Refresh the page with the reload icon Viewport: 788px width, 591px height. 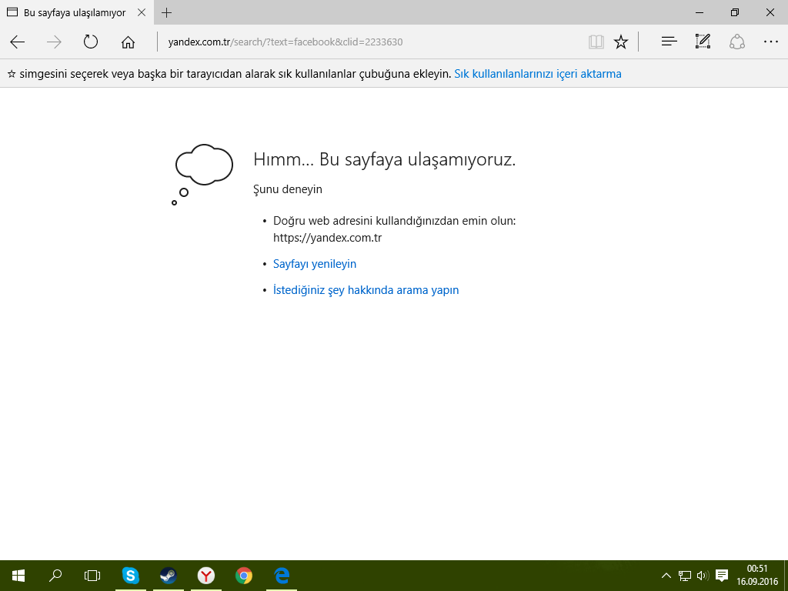tap(91, 42)
